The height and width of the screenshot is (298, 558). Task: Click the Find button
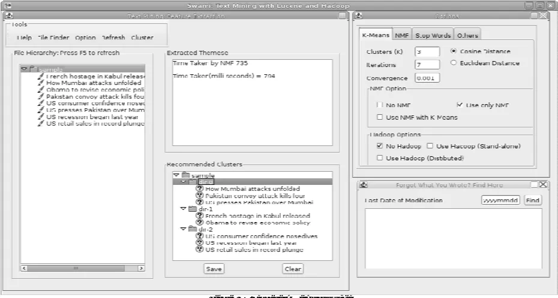pyautogui.click(x=533, y=200)
